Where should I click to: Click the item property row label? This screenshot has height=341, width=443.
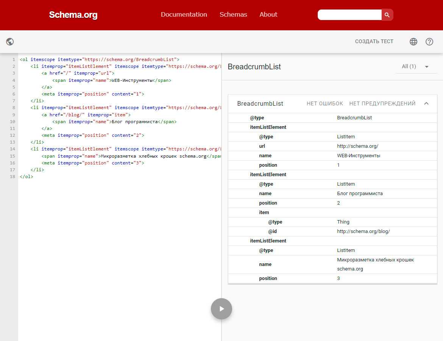264,212
